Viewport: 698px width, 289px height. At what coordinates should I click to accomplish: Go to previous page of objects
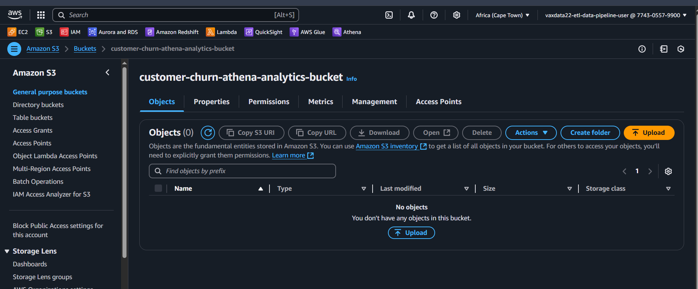[625, 171]
